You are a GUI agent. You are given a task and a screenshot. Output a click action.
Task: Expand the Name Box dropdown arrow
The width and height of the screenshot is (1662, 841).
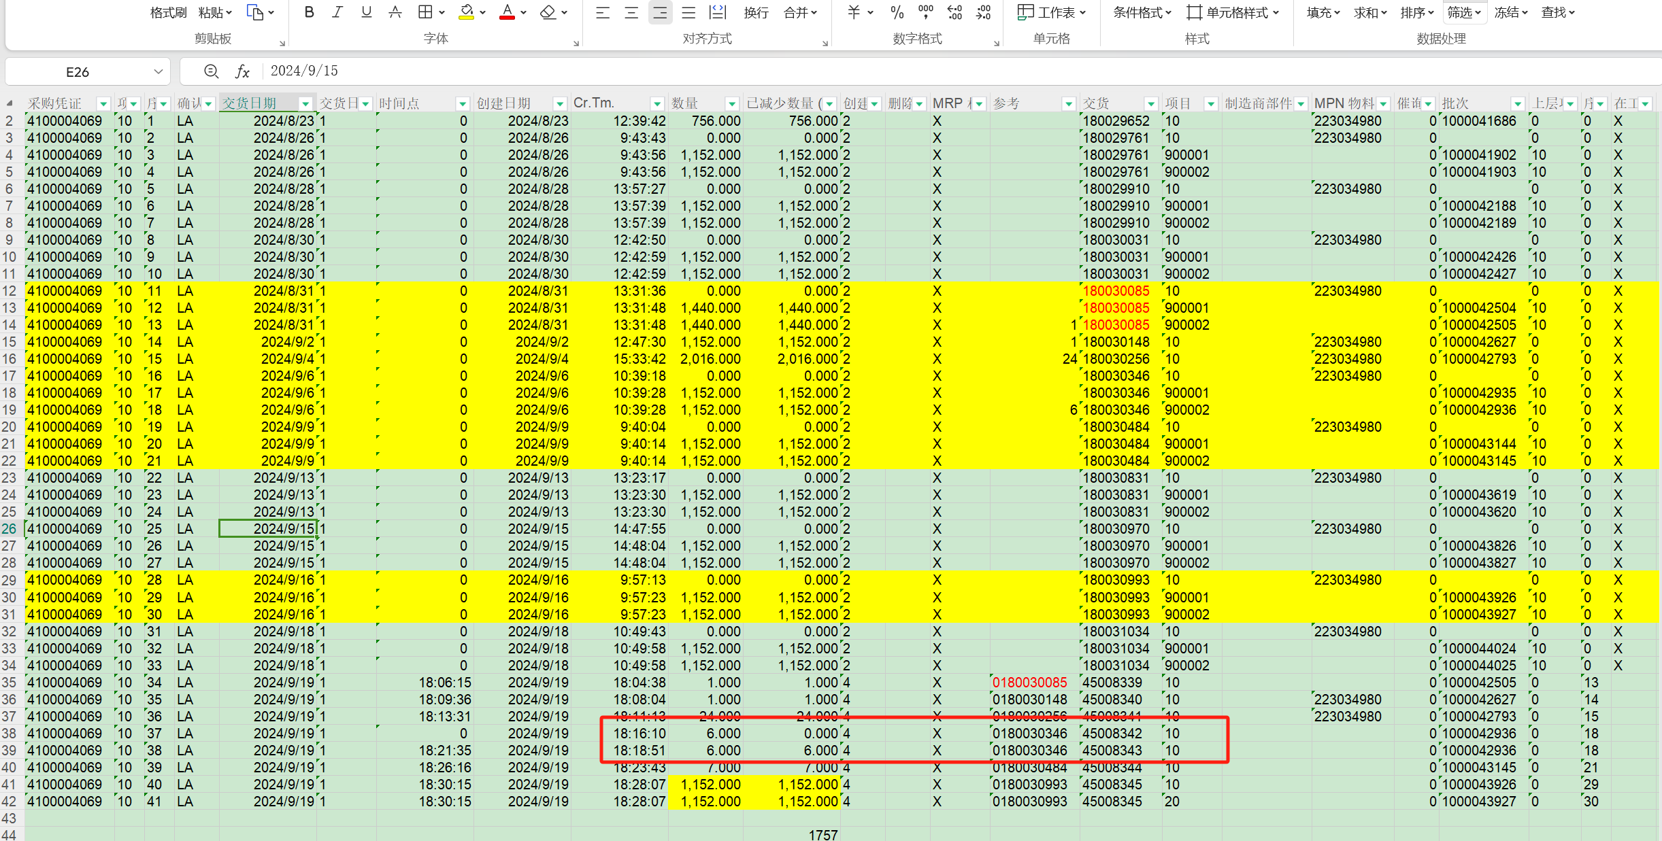[x=159, y=71]
